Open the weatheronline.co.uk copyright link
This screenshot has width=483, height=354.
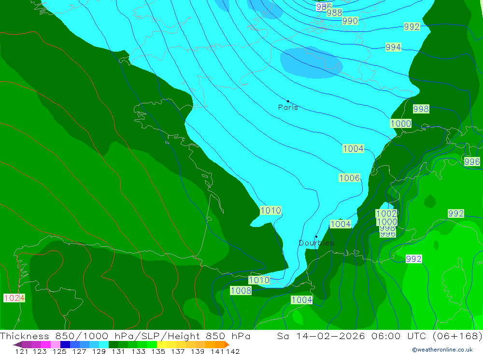click(442, 350)
